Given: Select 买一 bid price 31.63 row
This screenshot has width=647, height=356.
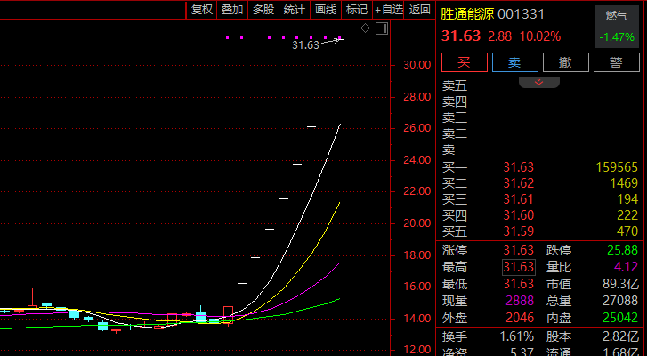Looking at the screenshot, I should 517,167.
